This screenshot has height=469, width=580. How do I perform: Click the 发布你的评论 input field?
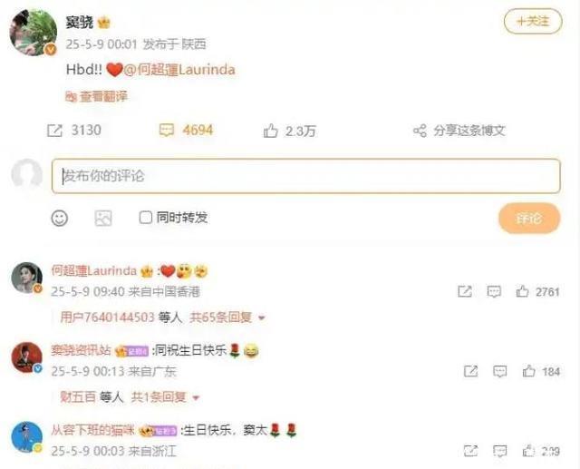(306, 176)
